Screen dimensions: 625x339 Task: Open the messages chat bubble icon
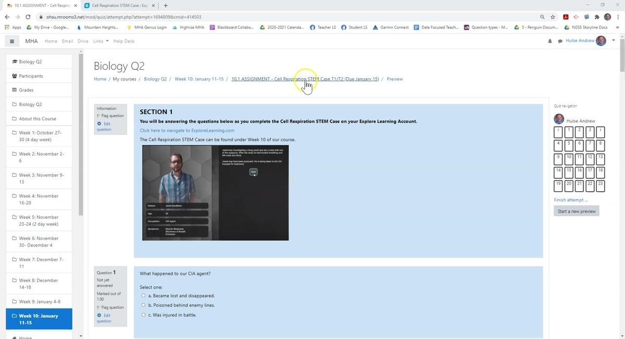coord(560,41)
